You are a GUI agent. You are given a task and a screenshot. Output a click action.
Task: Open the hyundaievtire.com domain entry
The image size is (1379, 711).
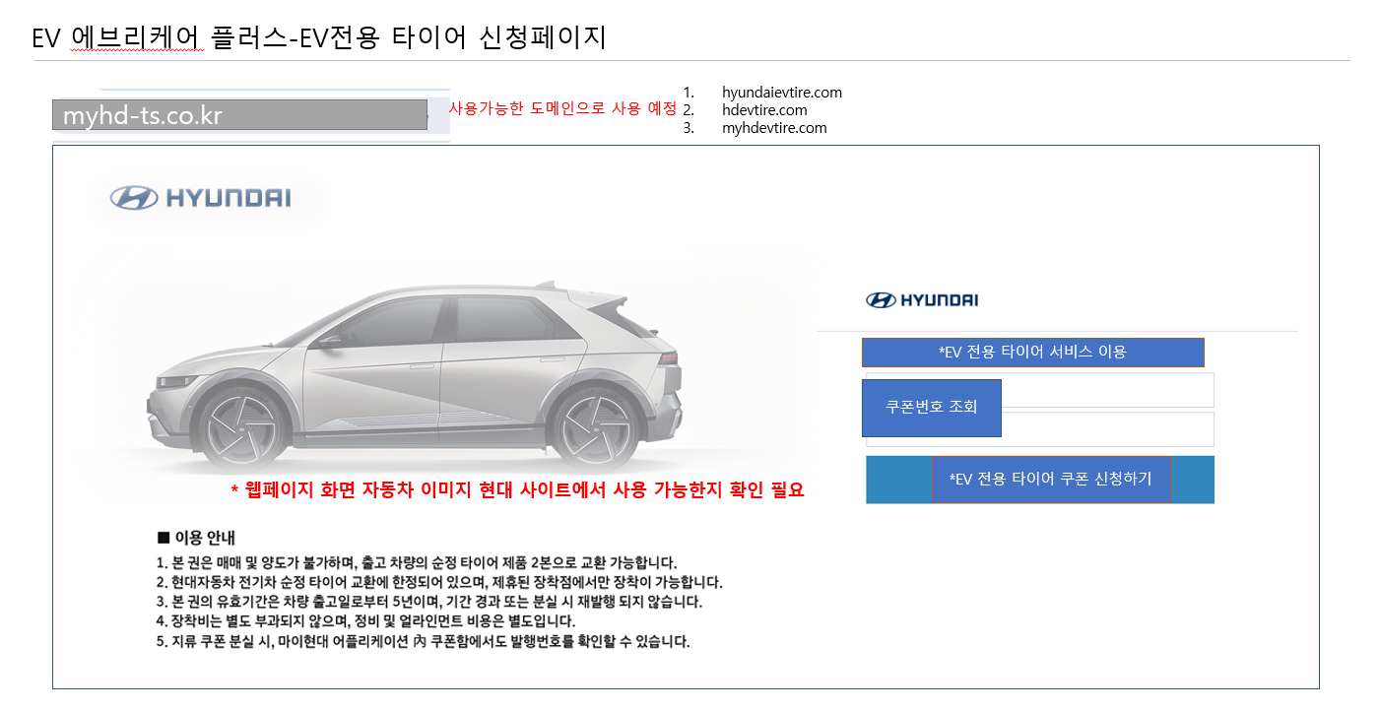781,93
